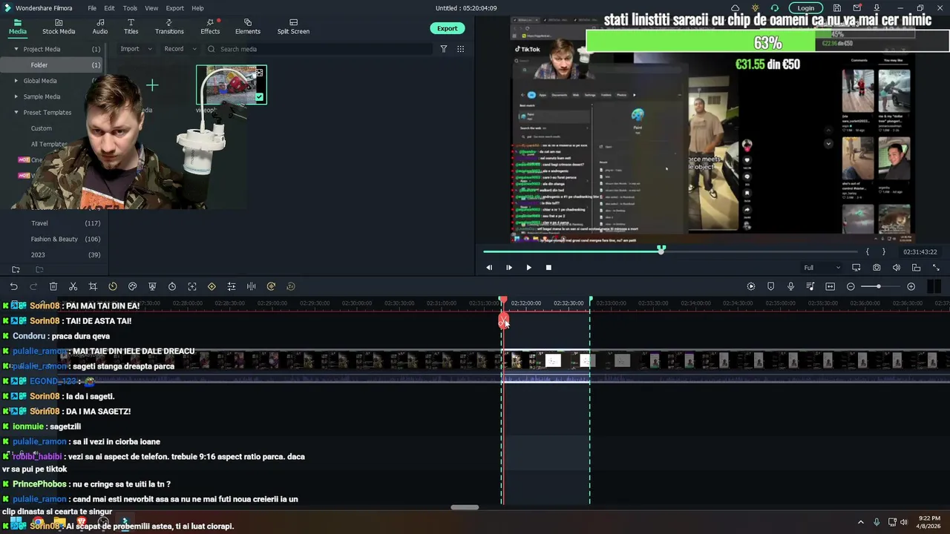This screenshot has width=950, height=534.
Task: Click the Render Preview icon in timeline toolbar
Action: coord(751,286)
